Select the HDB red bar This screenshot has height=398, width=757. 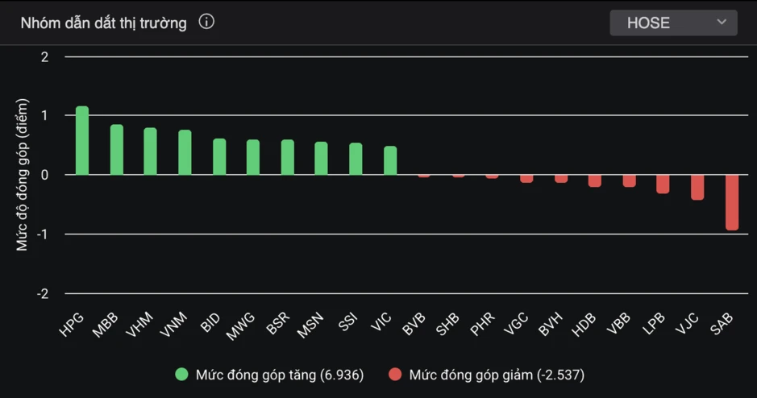(595, 181)
